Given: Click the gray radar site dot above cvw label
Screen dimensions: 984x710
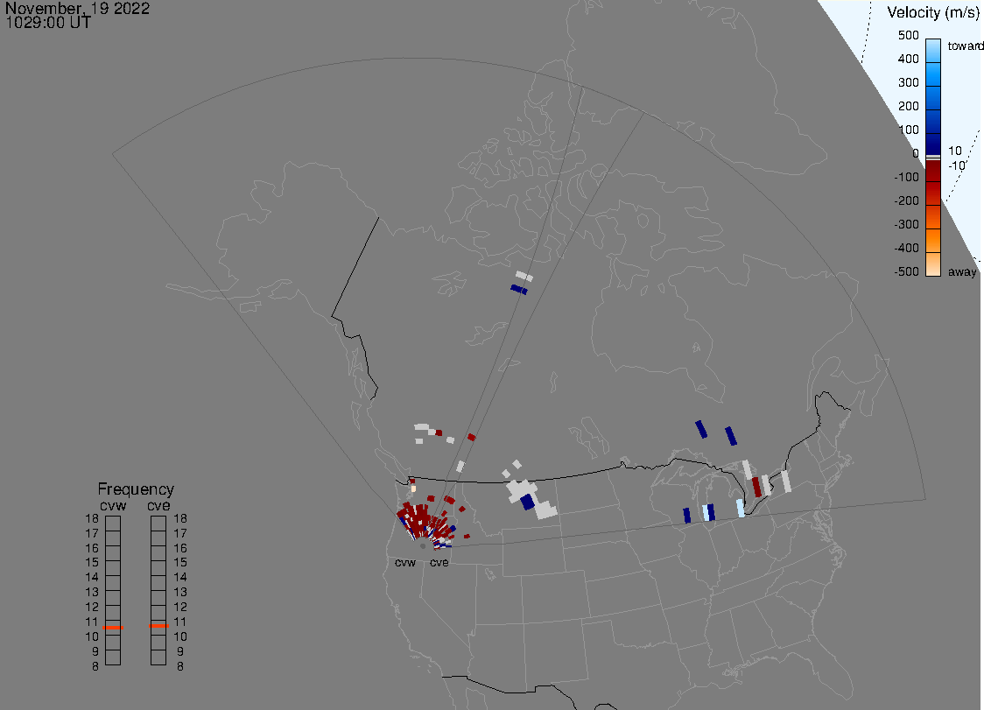Looking at the screenshot, I should [x=423, y=546].
